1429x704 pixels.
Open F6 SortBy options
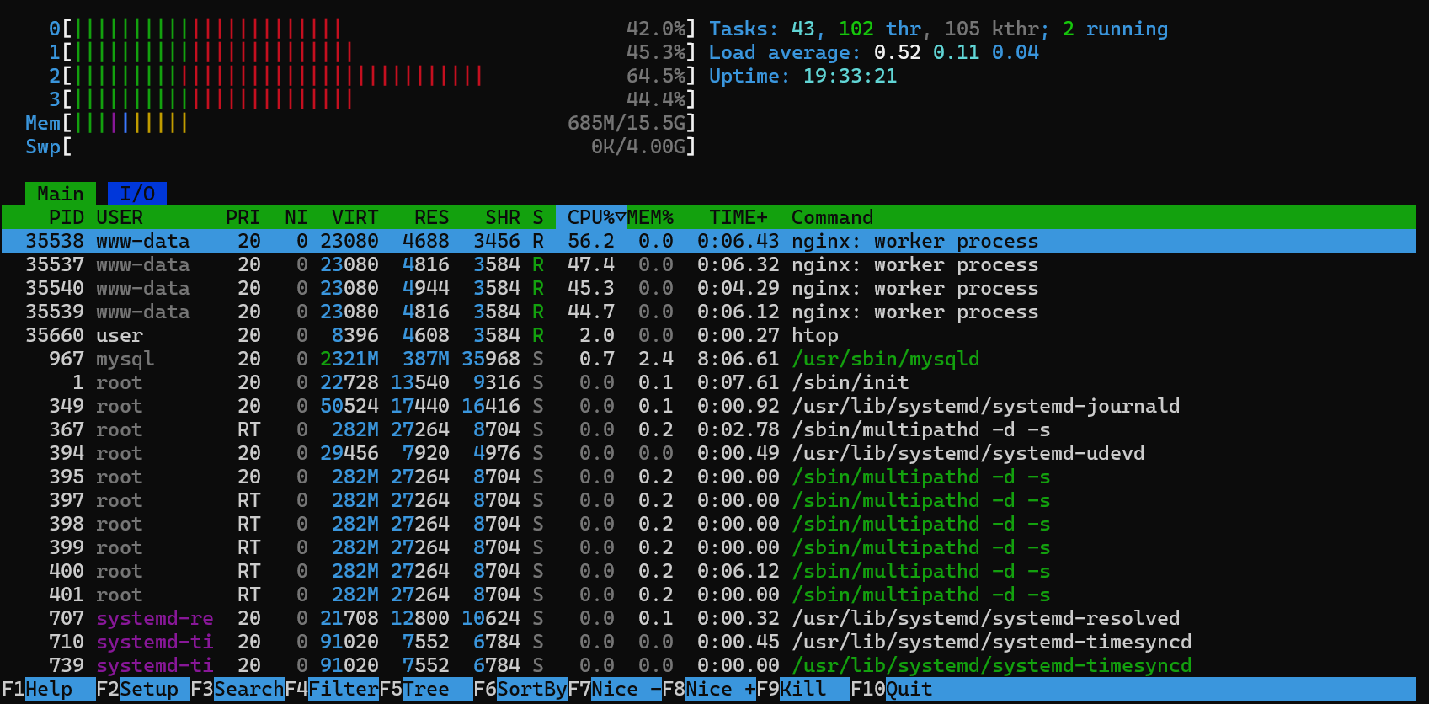[520, 689]
